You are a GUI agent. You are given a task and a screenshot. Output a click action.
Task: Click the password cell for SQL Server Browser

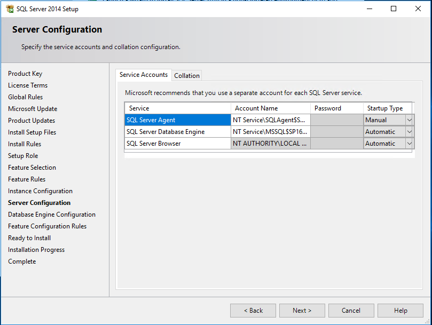[x=336, y=144]
